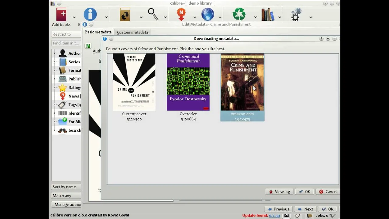Click the bookshelf library toolbar icon
The image size is (389, 219).
[268, 14]
